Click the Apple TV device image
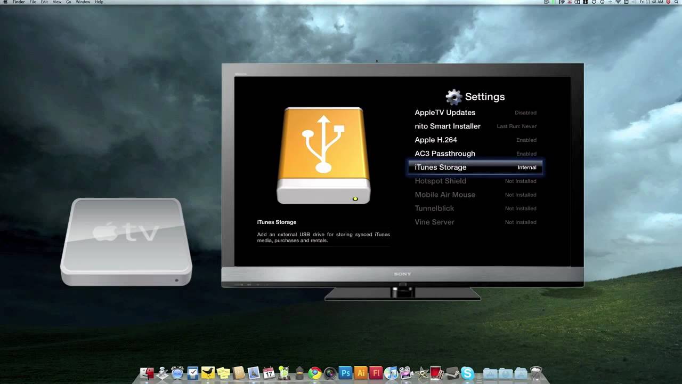 click(126, 242)
